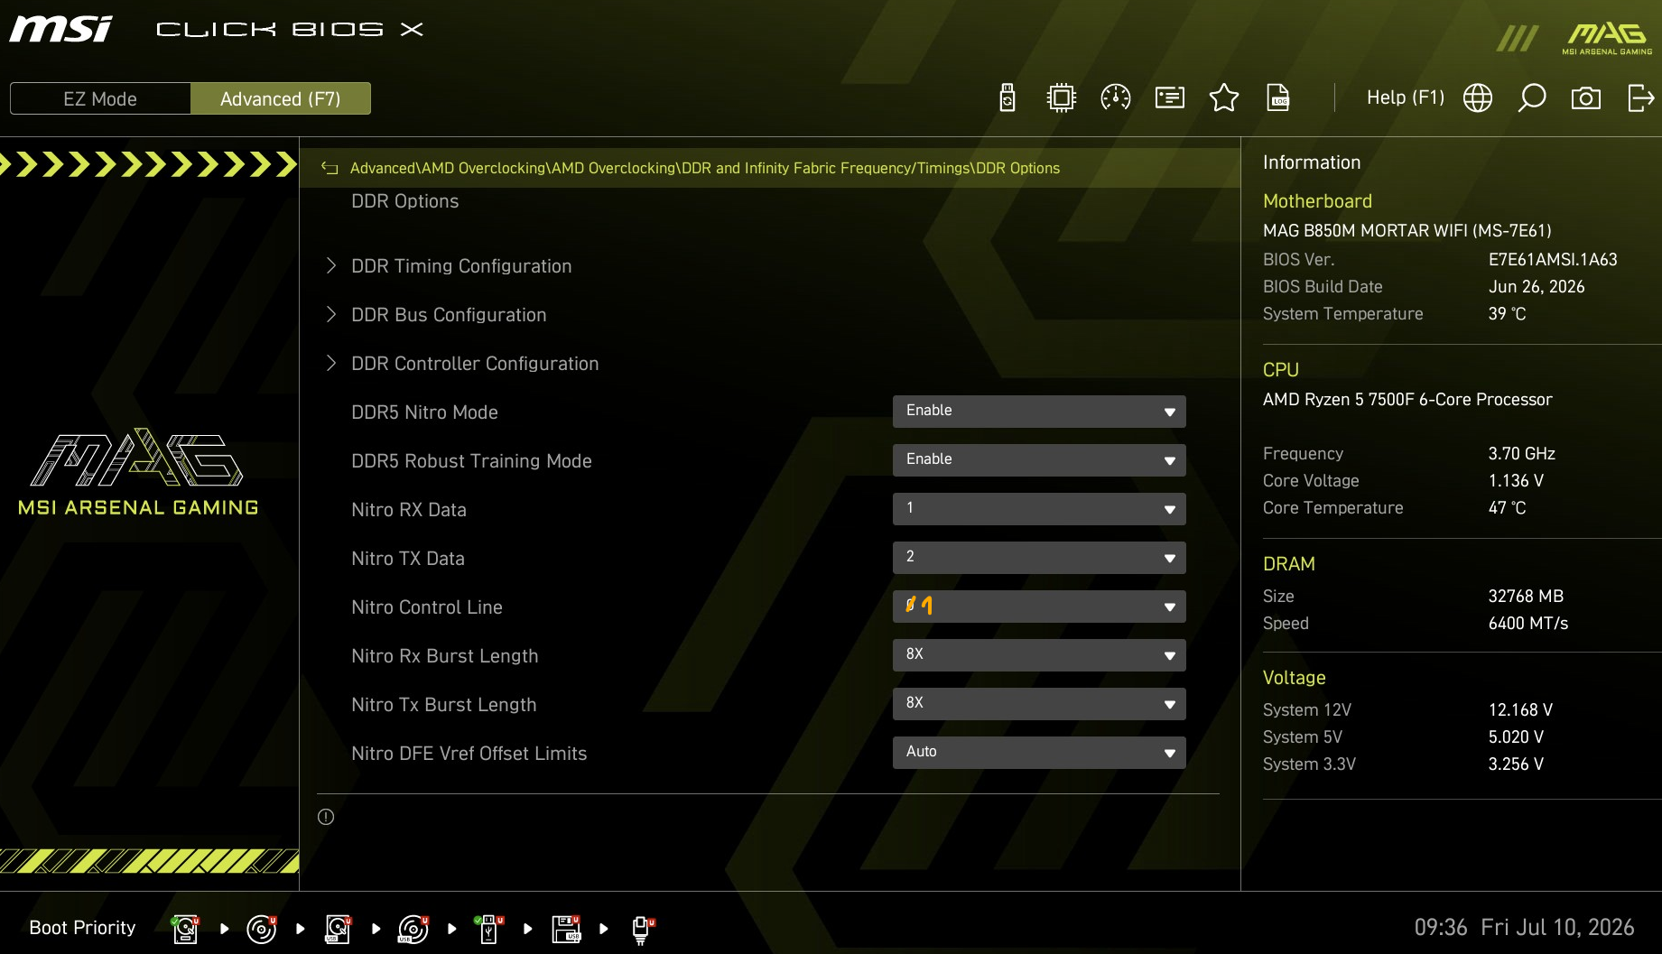
Task: Change language with the globe icon
Action: pyautogui.click(x=1478, y=97)
